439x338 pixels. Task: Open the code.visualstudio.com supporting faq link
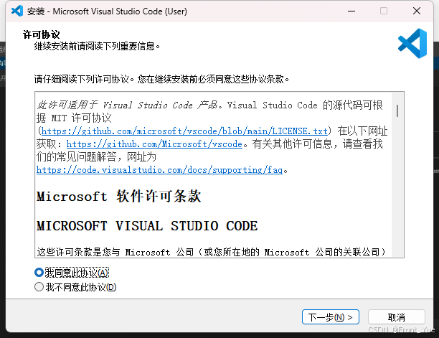159,169
